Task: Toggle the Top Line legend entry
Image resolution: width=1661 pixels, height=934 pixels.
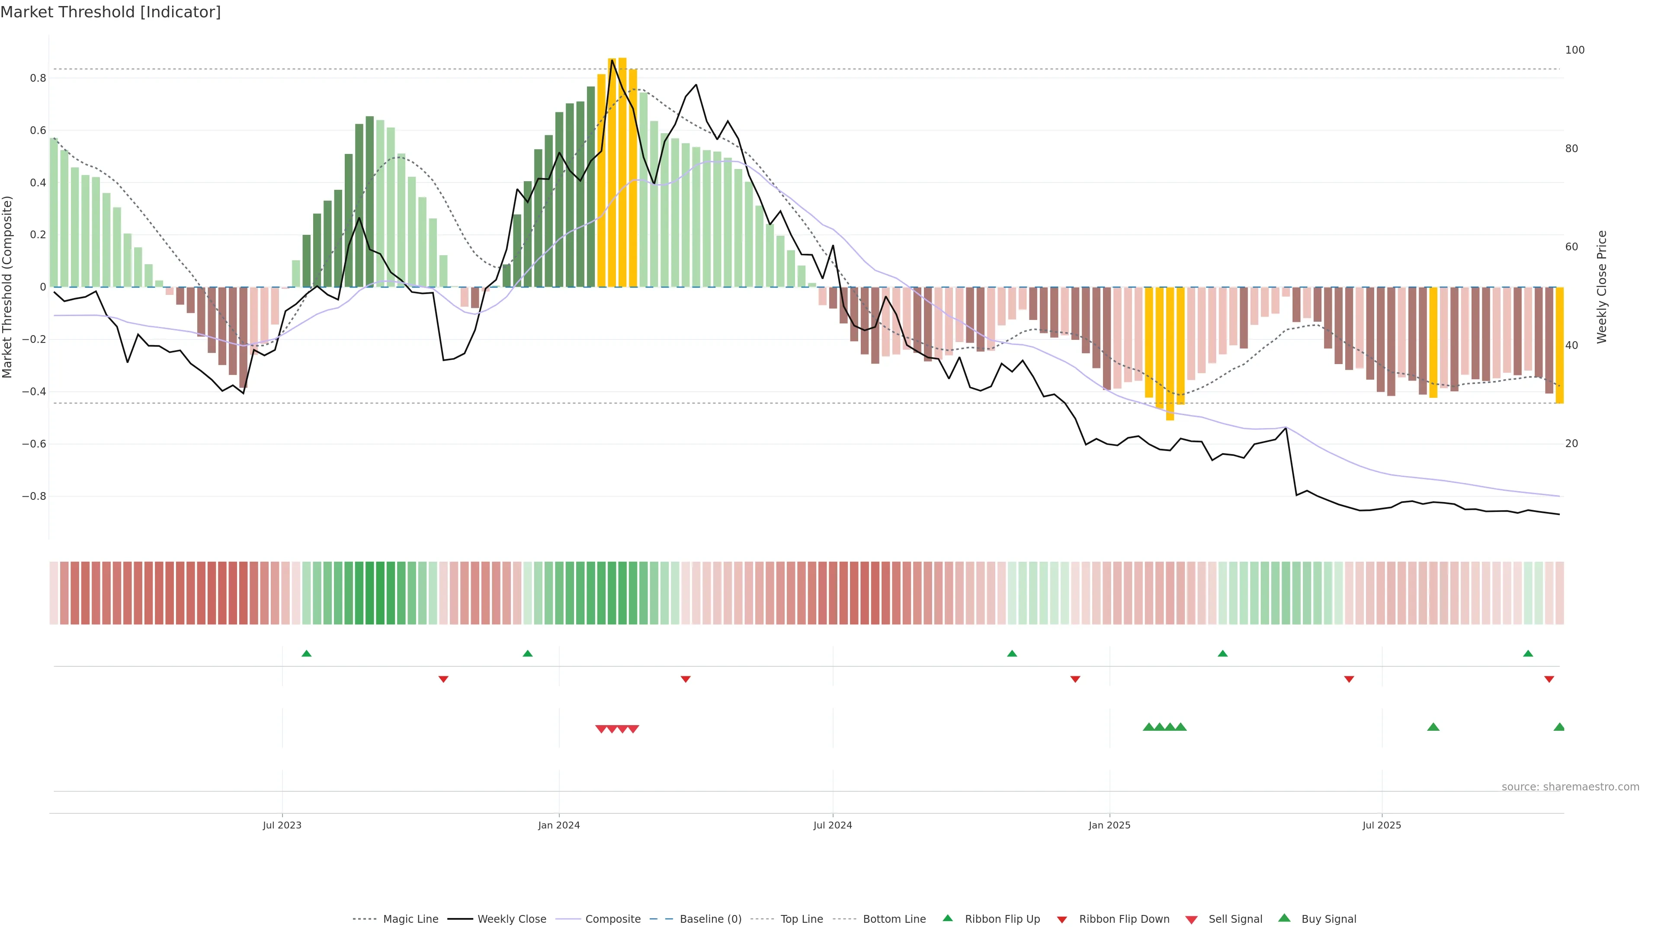Action: 802,919
